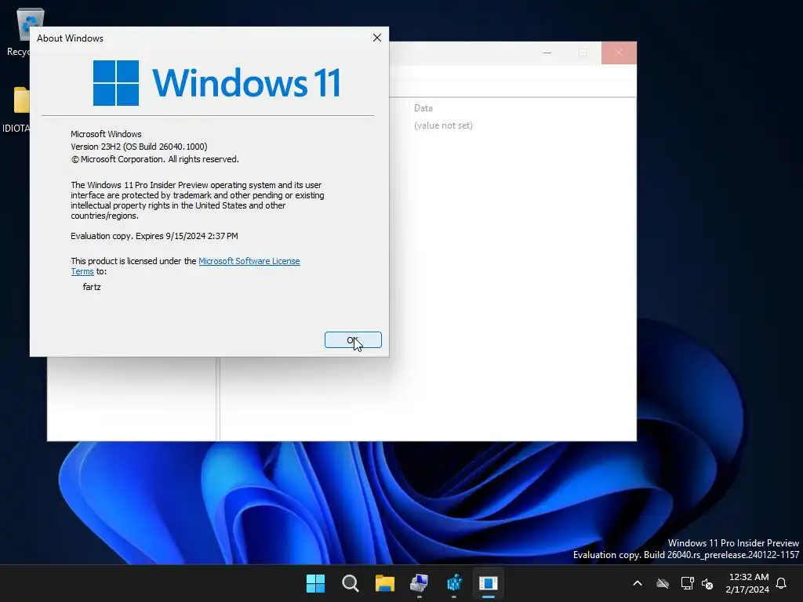Click the 'Evaluation copy. Expires 9/15/2024' text

pos(154,236)
